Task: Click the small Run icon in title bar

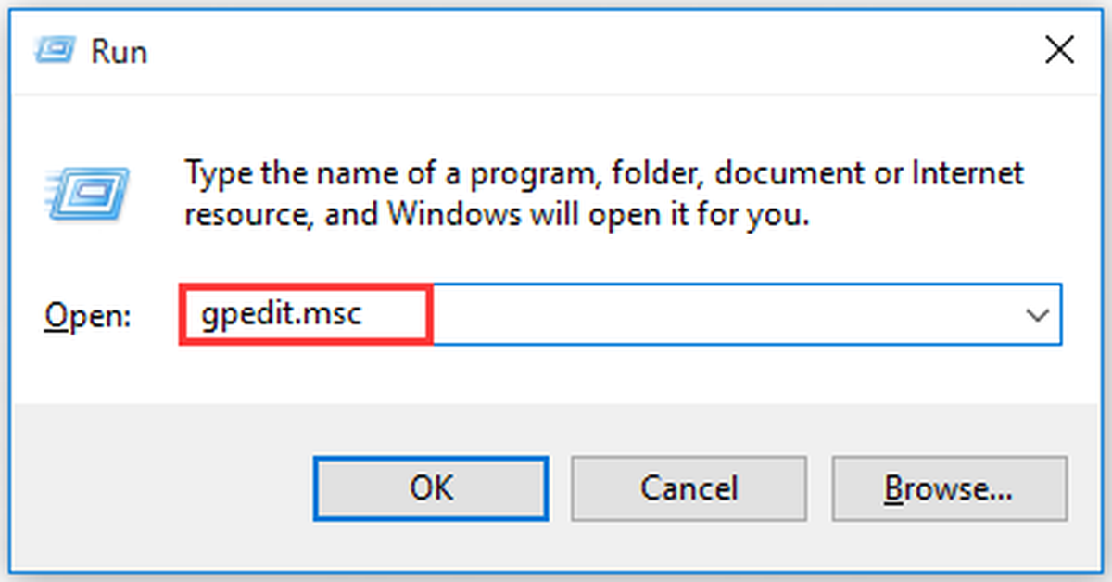Action: tap(56, 50)
